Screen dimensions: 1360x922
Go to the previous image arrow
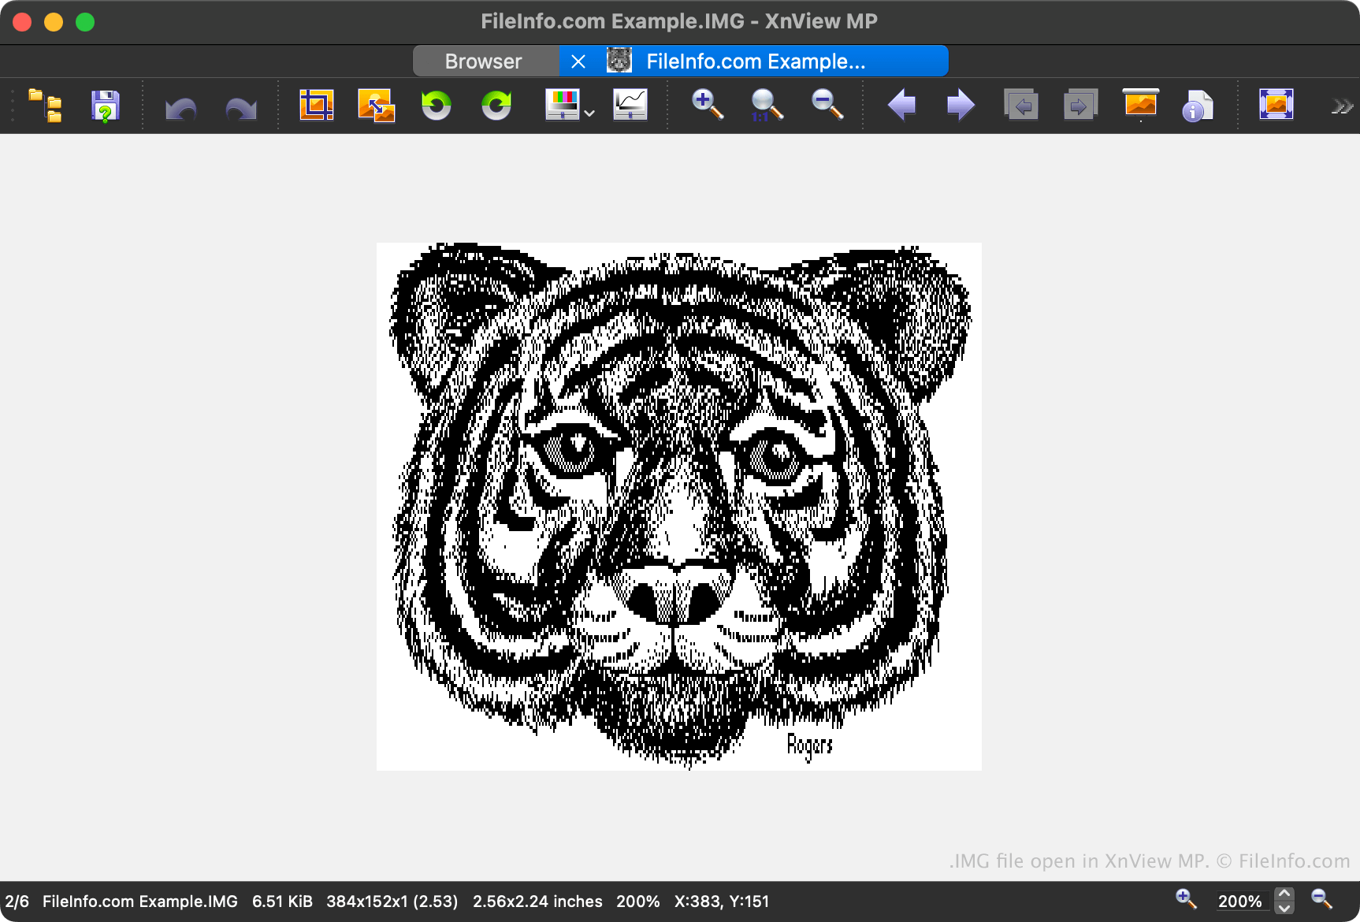click(901, 105)
